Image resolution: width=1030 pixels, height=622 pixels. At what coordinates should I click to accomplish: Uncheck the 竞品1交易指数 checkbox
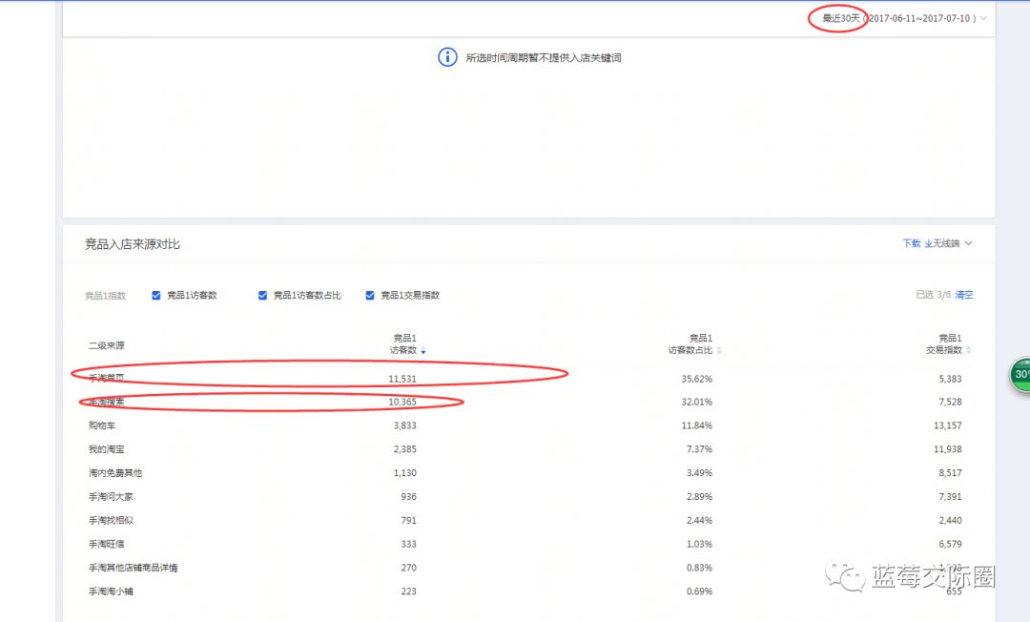[370, 296]
